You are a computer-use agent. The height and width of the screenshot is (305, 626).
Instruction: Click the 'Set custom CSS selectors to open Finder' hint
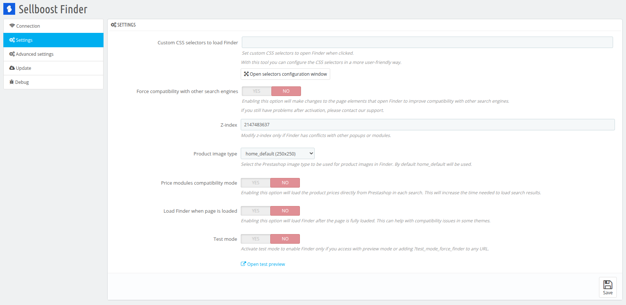click(298, 53)
